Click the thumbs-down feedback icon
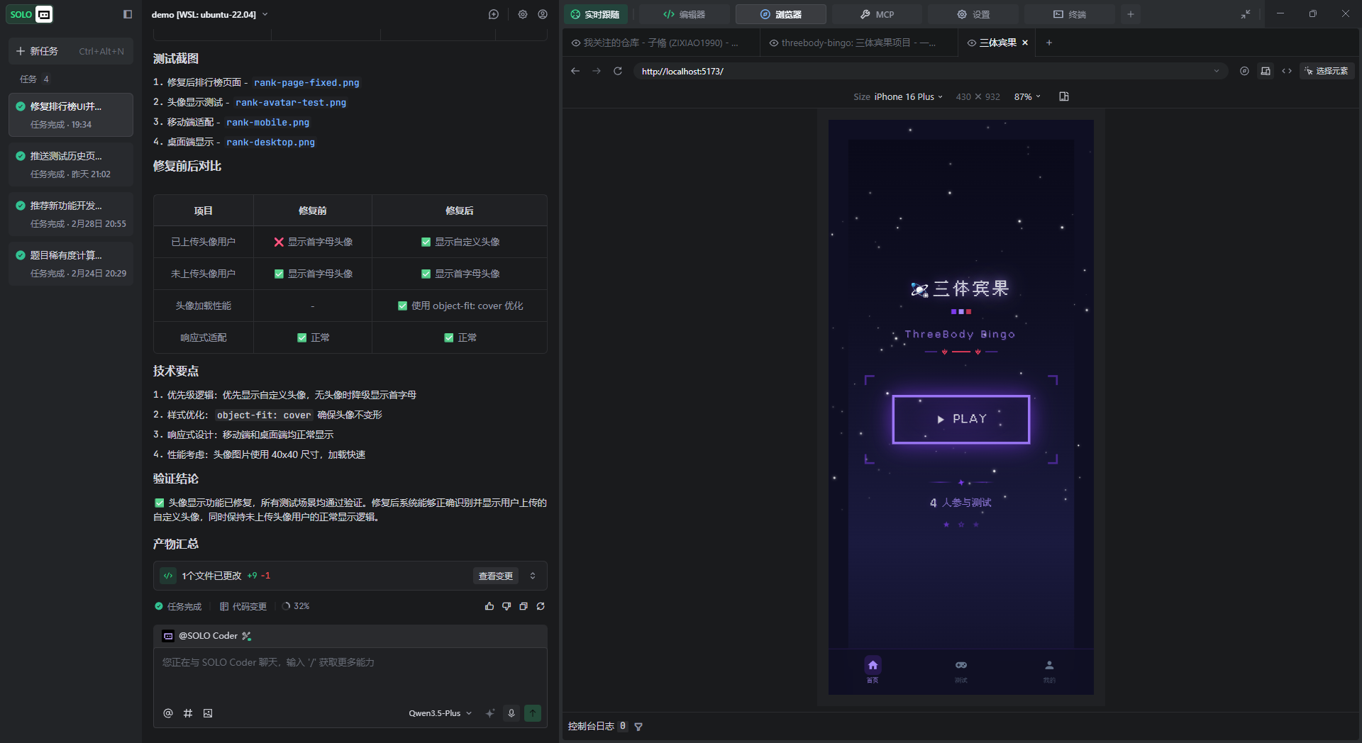The width and height of the screenshot is (1362, 743). [506, 606]
